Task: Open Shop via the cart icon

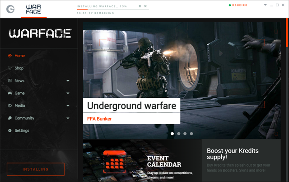Action: click(x=10, y=68)
